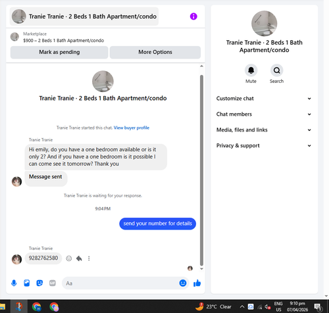Click the phone number 9282762580 message
Image resolution: width=329 pixels, height=313 pixels.
(43, 258)
